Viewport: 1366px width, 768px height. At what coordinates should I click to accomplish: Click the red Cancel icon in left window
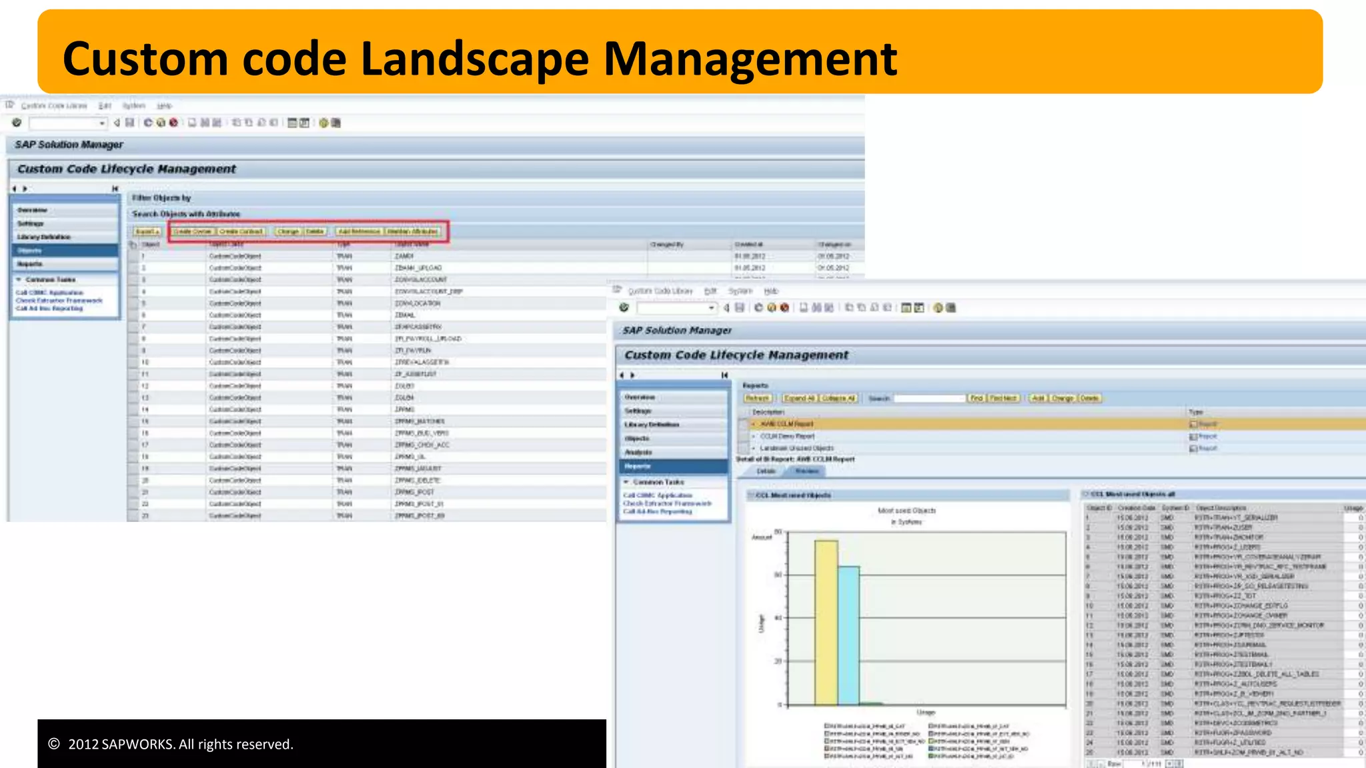[173, 123]
